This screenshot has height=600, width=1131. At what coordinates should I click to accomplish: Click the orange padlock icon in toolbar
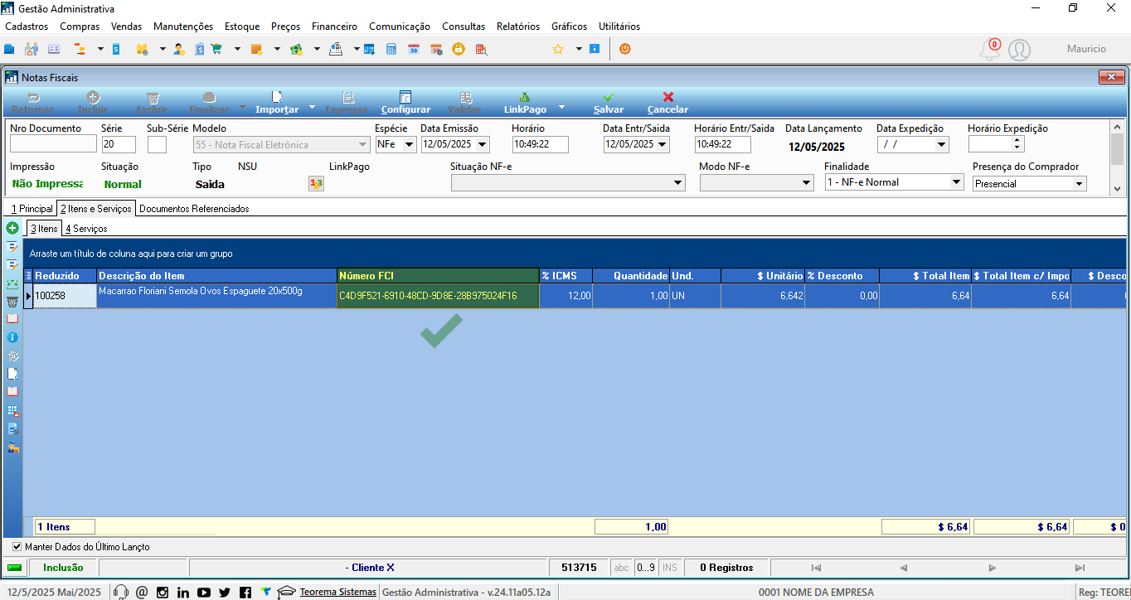click(458, 50)
